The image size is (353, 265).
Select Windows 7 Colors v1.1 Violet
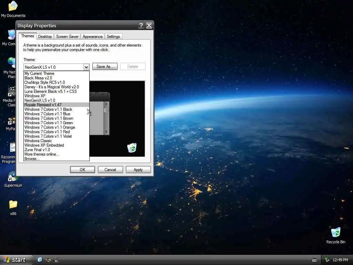pos(57,136)
